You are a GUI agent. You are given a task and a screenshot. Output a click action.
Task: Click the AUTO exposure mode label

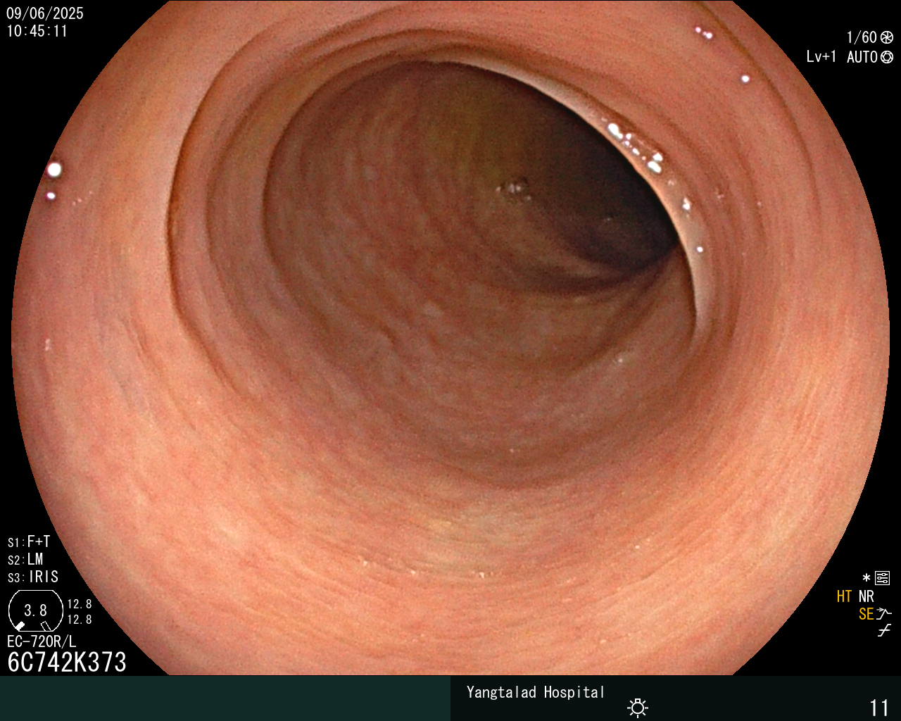(x=862, y=57)
